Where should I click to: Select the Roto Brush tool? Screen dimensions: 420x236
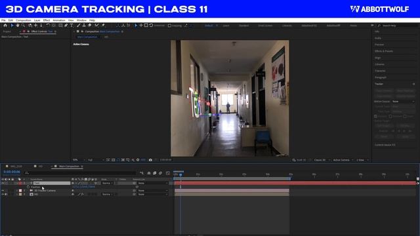coord(96,26)
